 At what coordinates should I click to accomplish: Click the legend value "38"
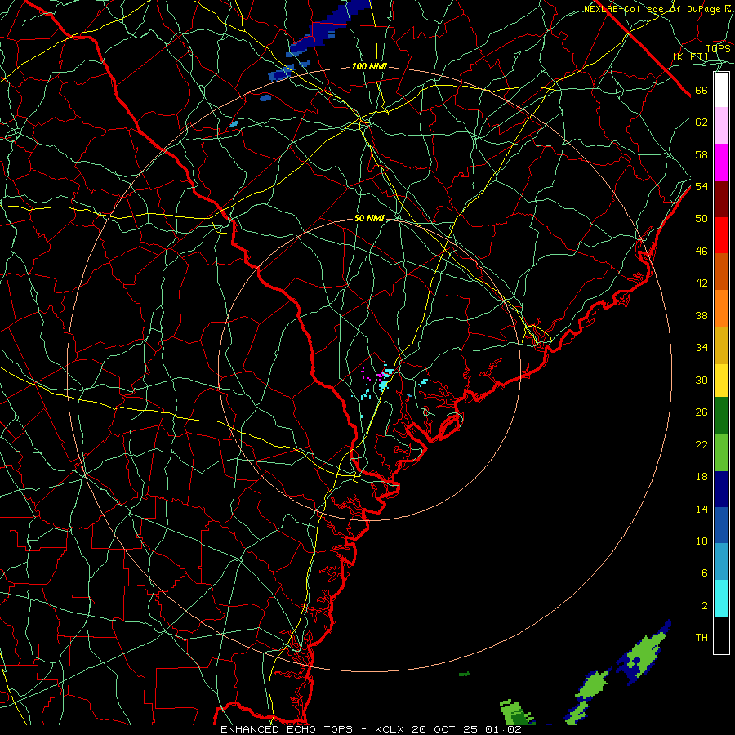pos(702,315)
